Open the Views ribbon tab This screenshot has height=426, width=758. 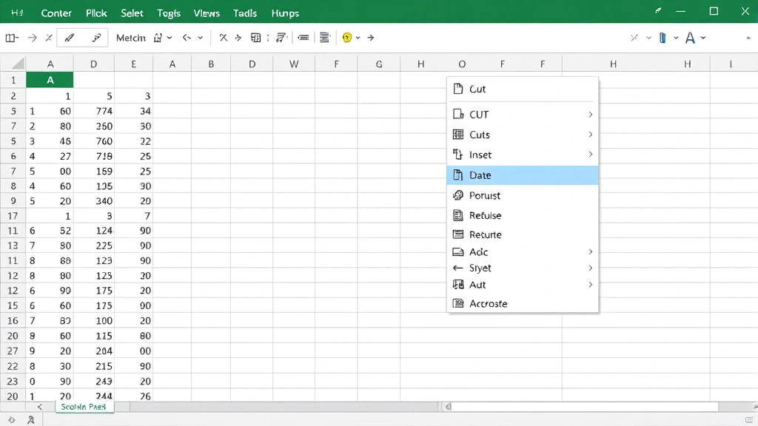pyautogui.click(x=206, y=13)
